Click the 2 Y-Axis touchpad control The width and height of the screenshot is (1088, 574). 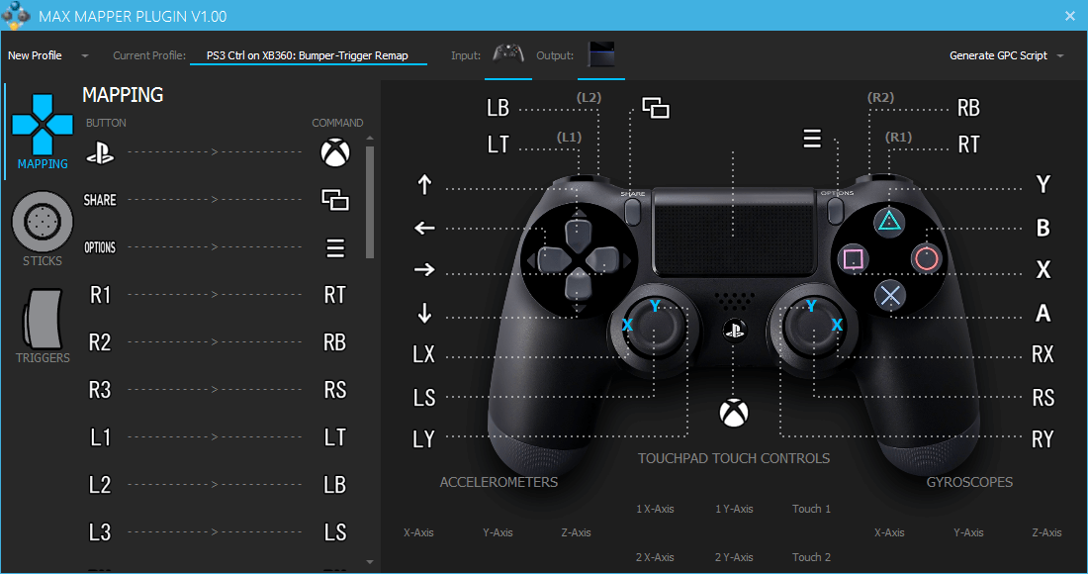(x=734, y=557)
